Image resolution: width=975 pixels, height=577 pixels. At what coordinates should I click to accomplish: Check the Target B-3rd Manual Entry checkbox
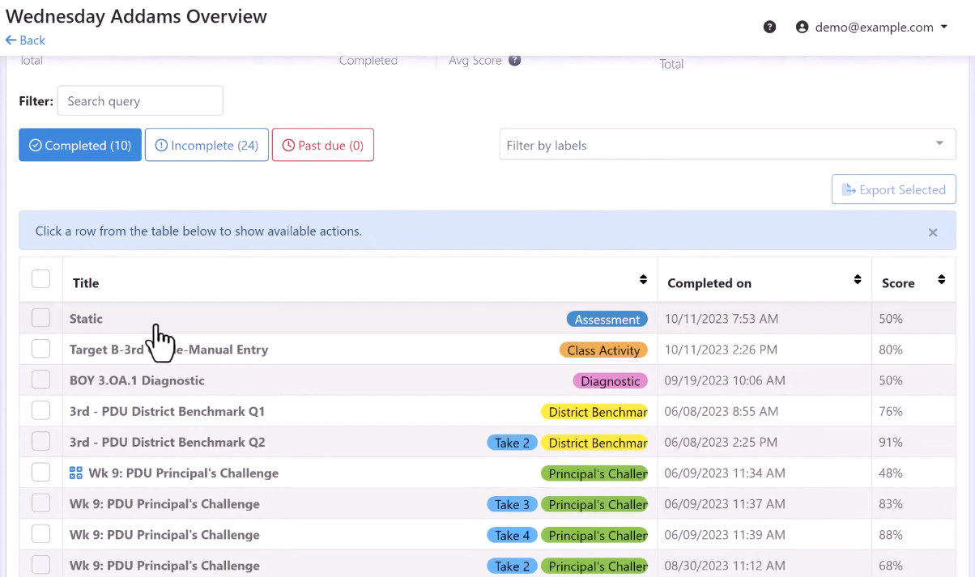[40, 349]
